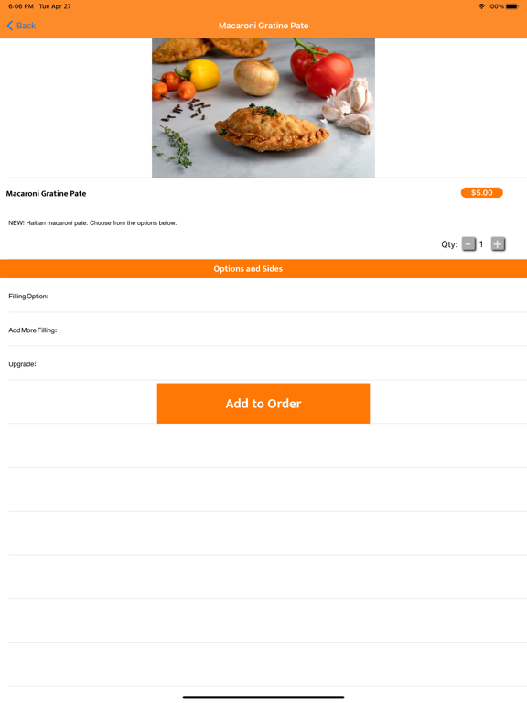Select the Options and Sides header bar
The height and width of the screenshot is (703, 527).
point(263,269)
